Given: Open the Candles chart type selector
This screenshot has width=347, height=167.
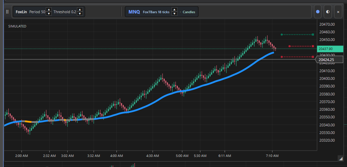Looking at the screenshot, I should pos(189,12).
